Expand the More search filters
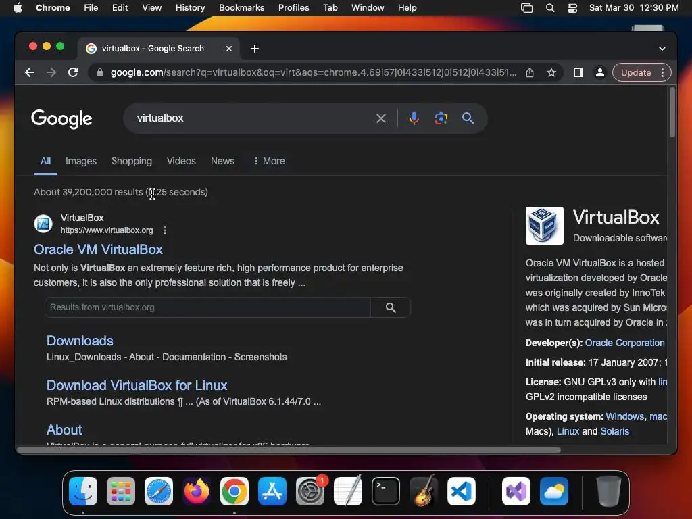Screen dimensions: 692x519 (x=269, y=161)
